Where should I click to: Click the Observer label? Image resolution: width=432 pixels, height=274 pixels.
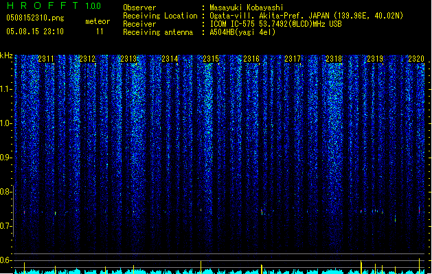point(139,8)
